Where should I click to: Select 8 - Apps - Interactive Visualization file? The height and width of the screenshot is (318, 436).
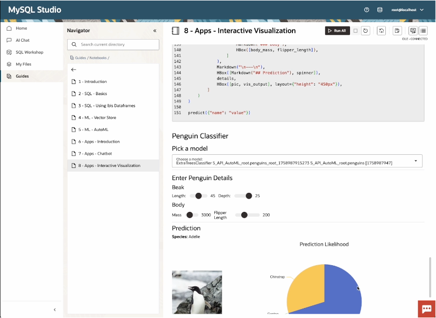(113, 165)
